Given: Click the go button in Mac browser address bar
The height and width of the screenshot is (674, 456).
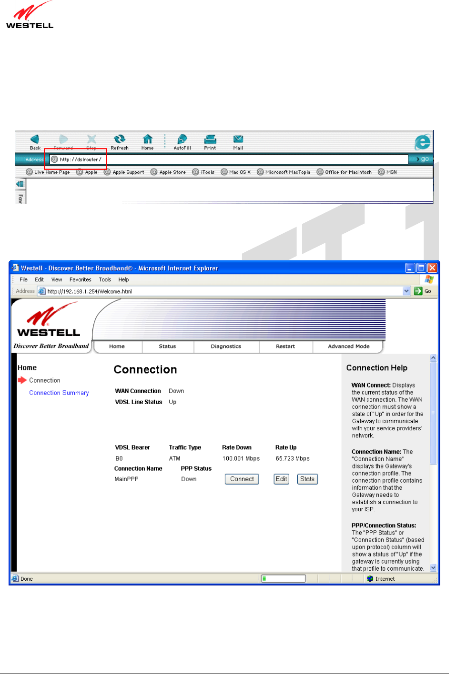Looking at the screenshot, I should pyautogui.click(x=422, y=159).
